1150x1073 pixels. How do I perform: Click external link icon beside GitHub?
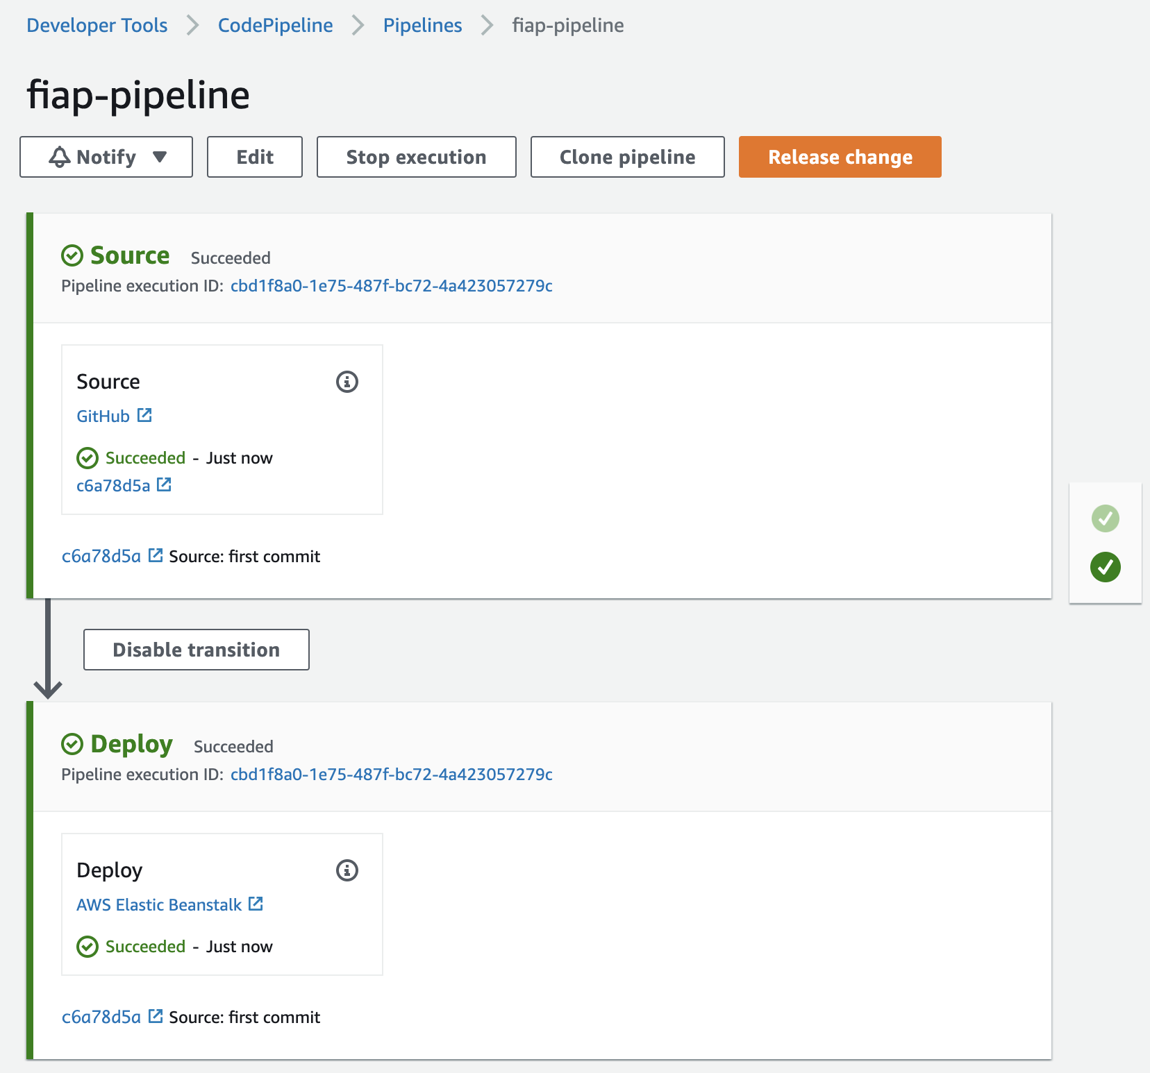[x=144, y=415]
